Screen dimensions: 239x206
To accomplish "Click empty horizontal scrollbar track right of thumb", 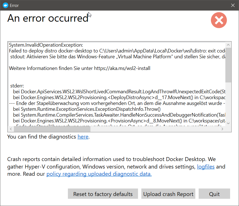I will tap(155, 129).
